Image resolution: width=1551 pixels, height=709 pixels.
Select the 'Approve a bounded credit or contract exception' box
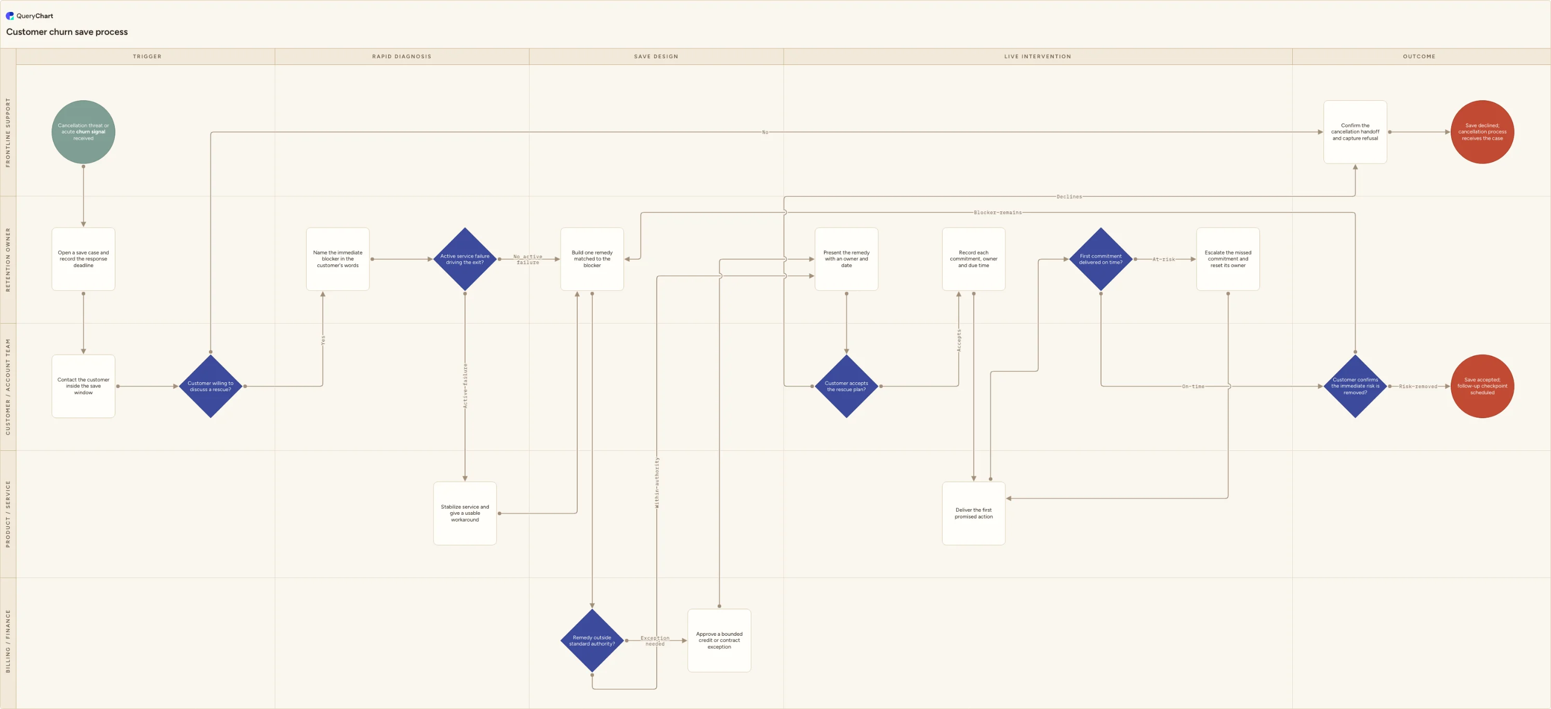[x=719, y=640]
